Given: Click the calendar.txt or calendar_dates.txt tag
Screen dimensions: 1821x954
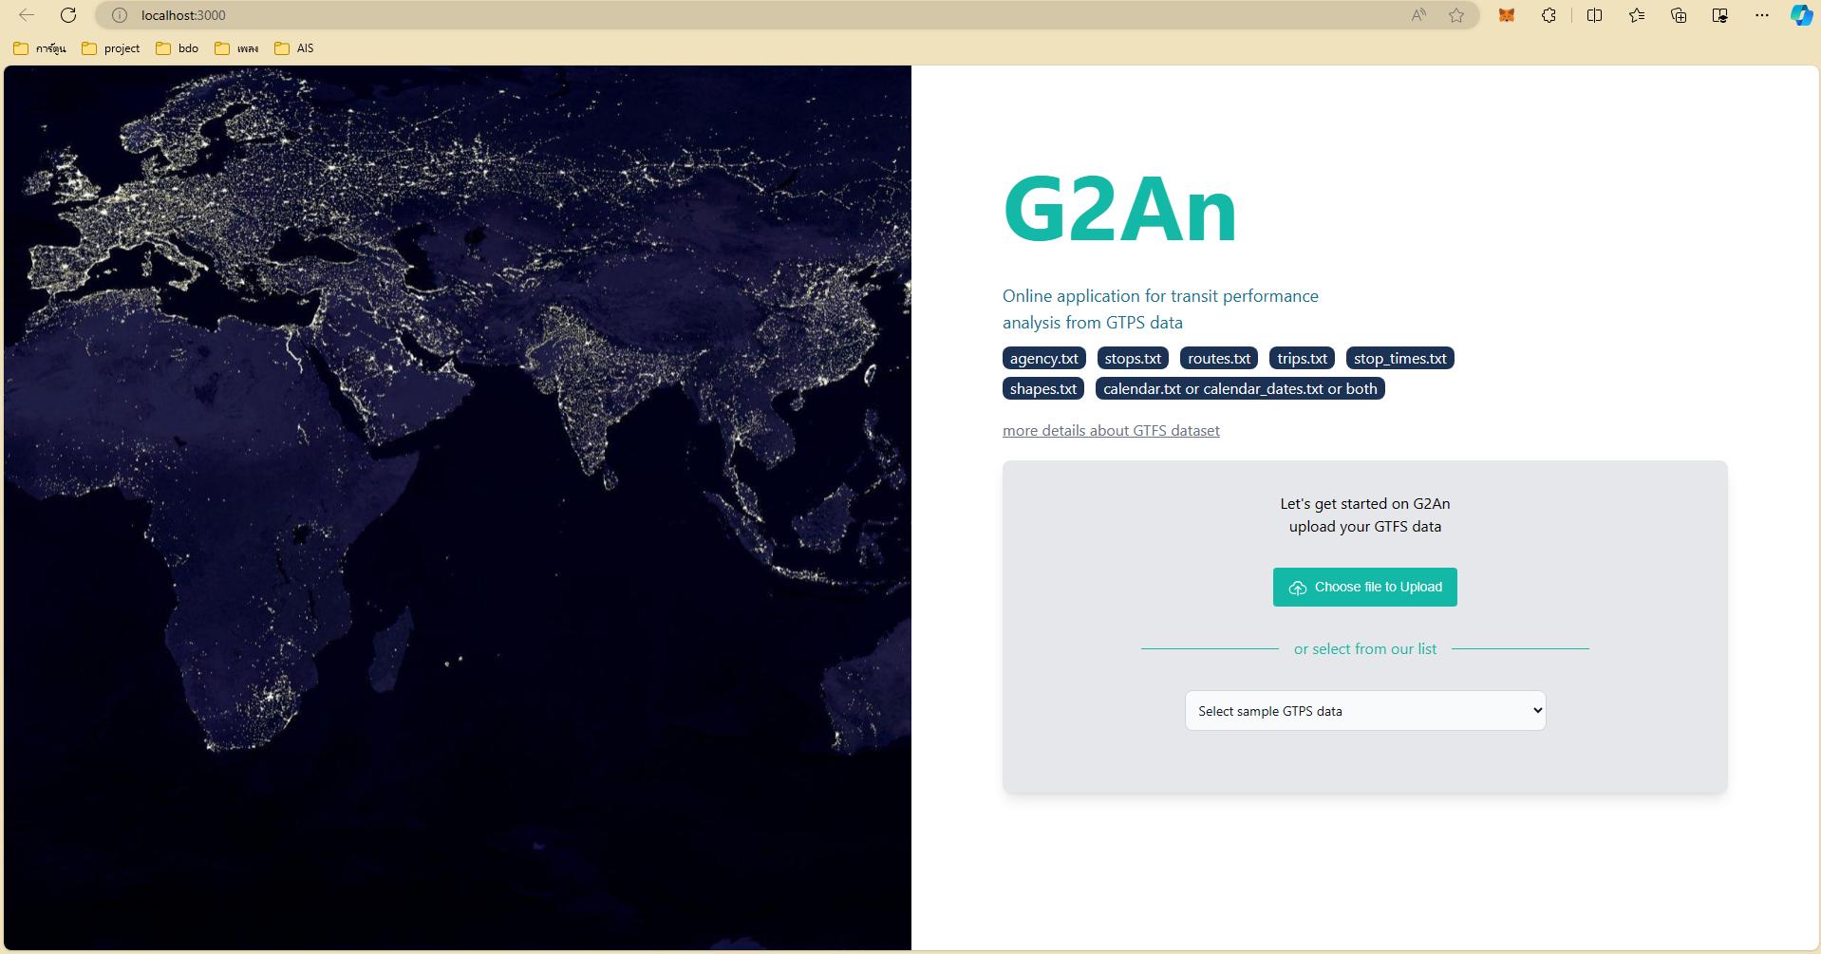Looking at the screenshot, I should (x=1240, y=388).
